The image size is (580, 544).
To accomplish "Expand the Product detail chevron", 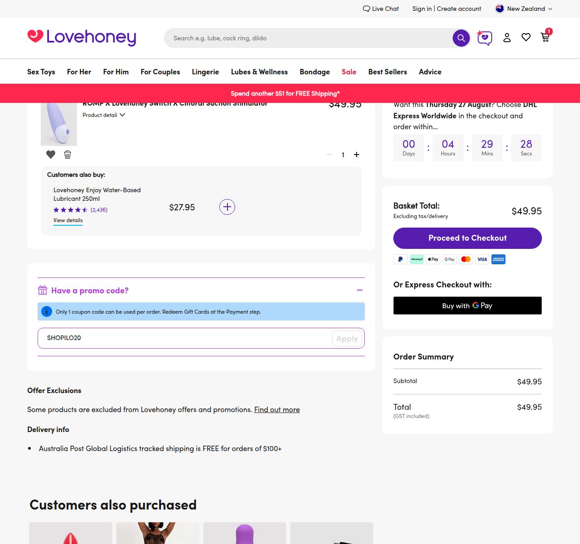I will 122,115.
